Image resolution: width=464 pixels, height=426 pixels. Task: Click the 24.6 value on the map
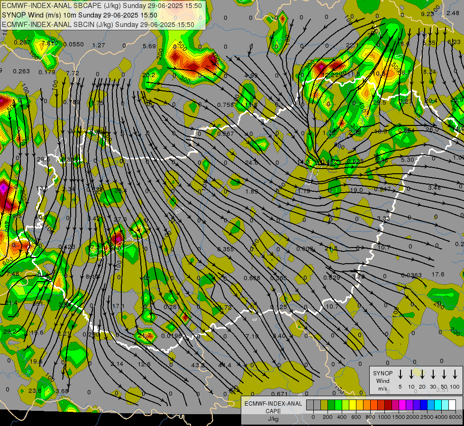[x=252, y=162]
